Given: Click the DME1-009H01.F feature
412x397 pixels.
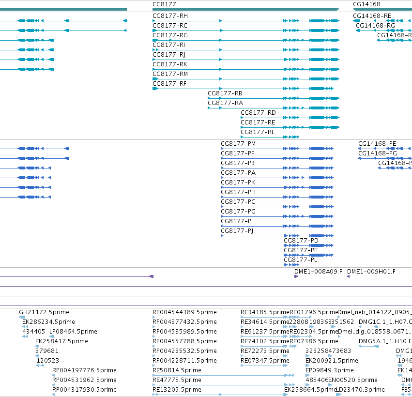Looking at the screenshot, I should 371,272.
